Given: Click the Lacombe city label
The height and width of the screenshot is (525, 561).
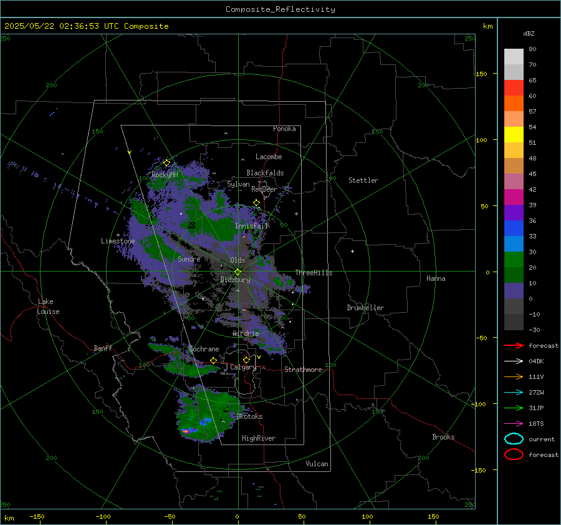Looking at the screenshot, I should point(269,157).
